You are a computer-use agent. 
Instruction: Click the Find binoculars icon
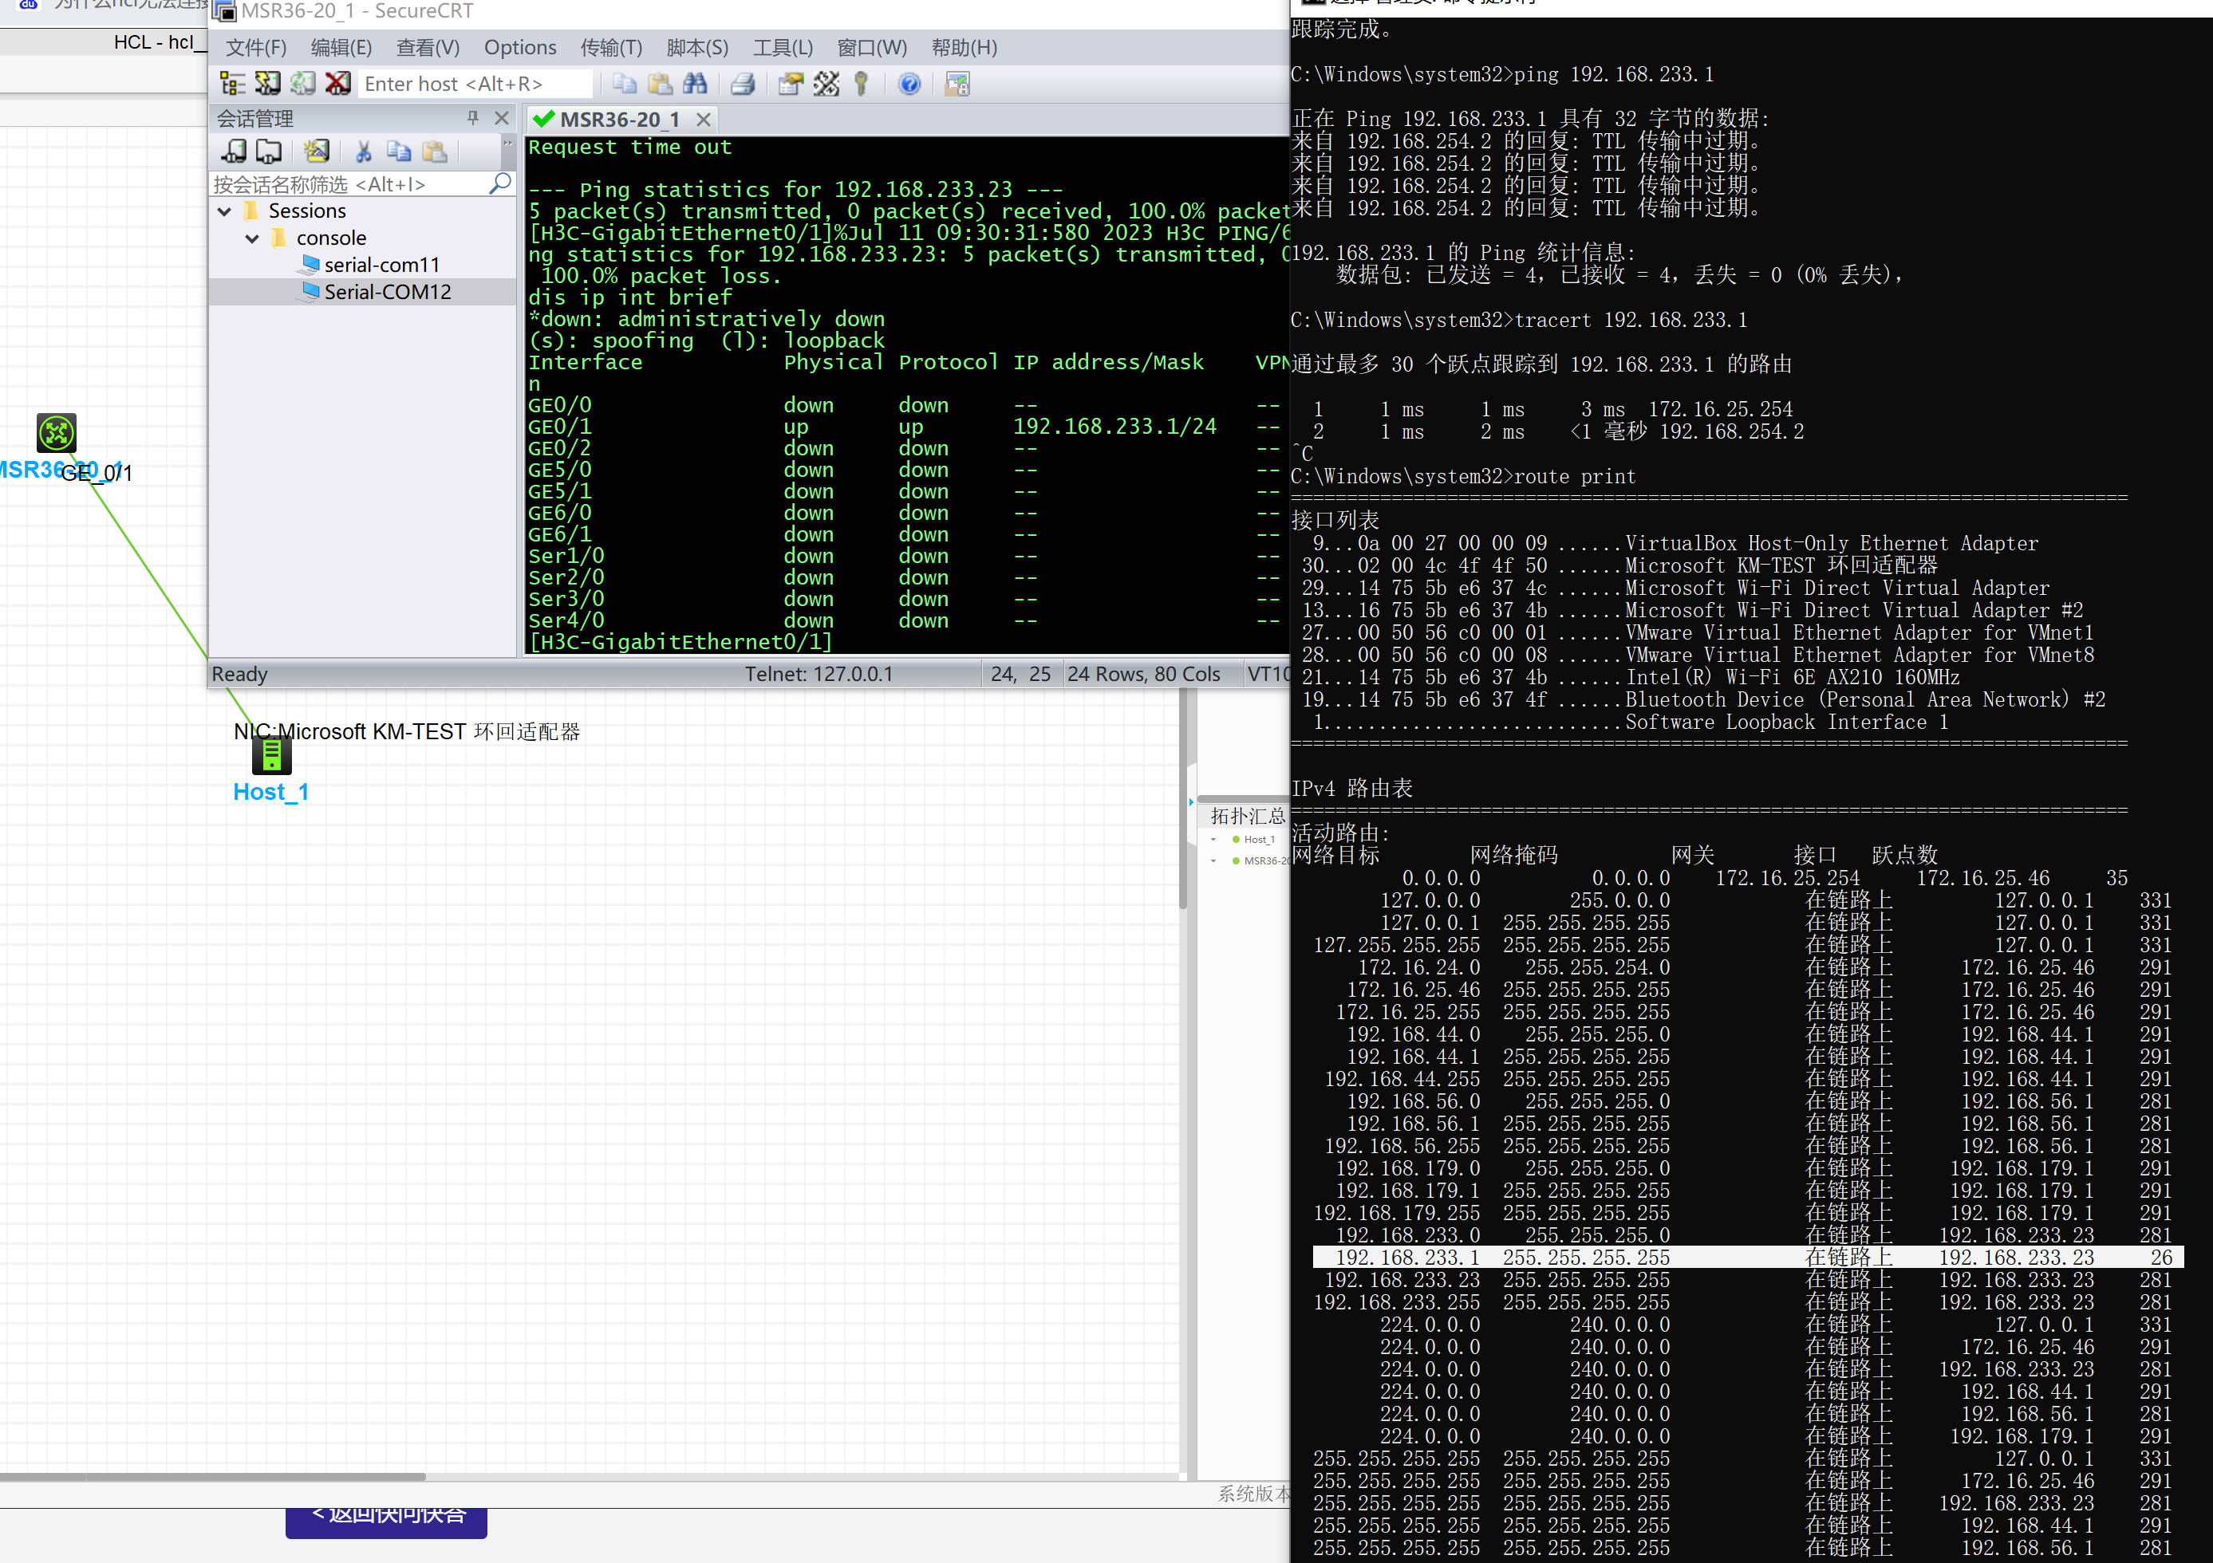pyautogui.click(x=695, y=84)
